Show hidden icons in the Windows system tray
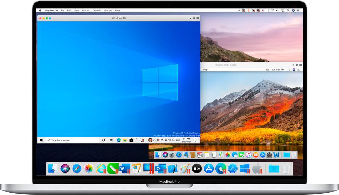The height and width of the screenshot is (195, 339). 154,140
